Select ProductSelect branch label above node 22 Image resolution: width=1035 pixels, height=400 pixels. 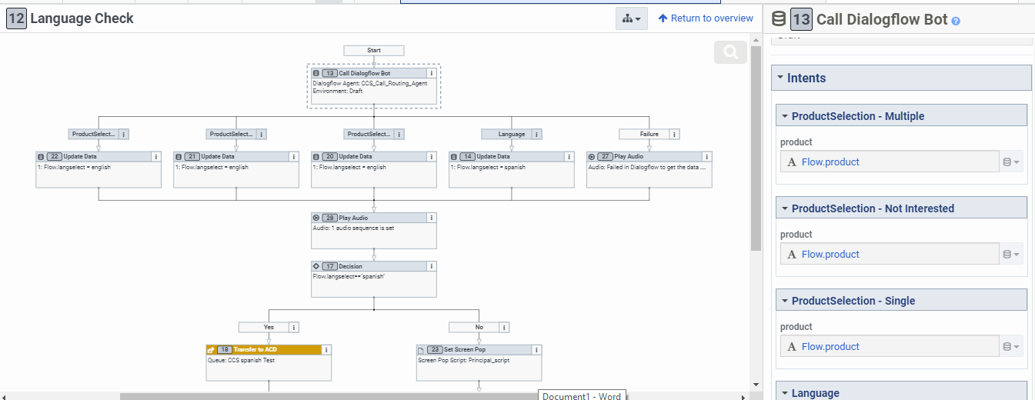[94, 134]
